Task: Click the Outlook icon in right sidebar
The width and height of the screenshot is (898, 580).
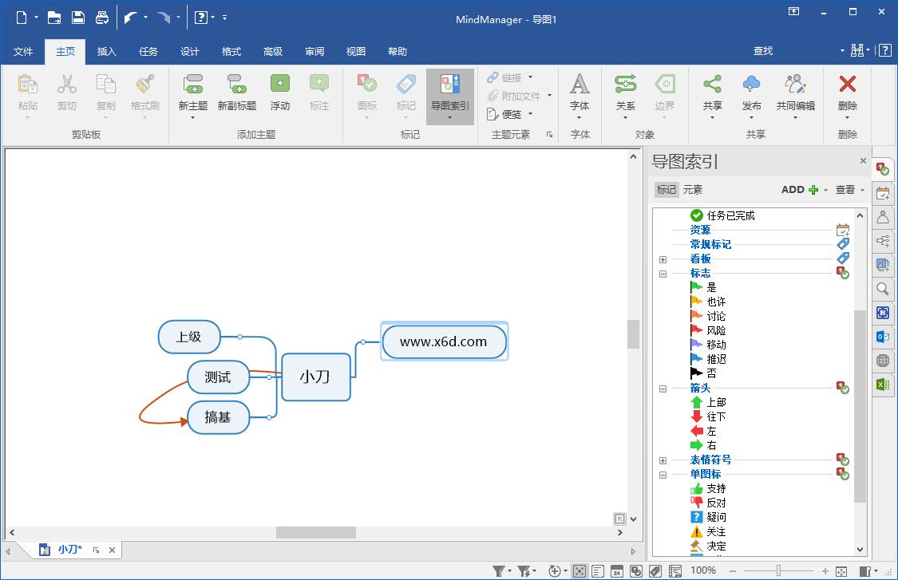Action: coord(882,337)
